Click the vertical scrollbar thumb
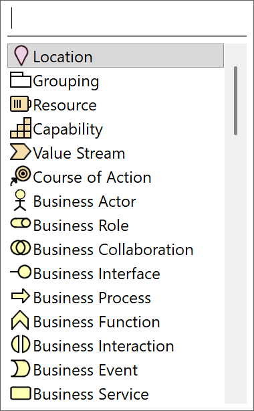Screen dimensions: 254x411 [x=236, y=101]
